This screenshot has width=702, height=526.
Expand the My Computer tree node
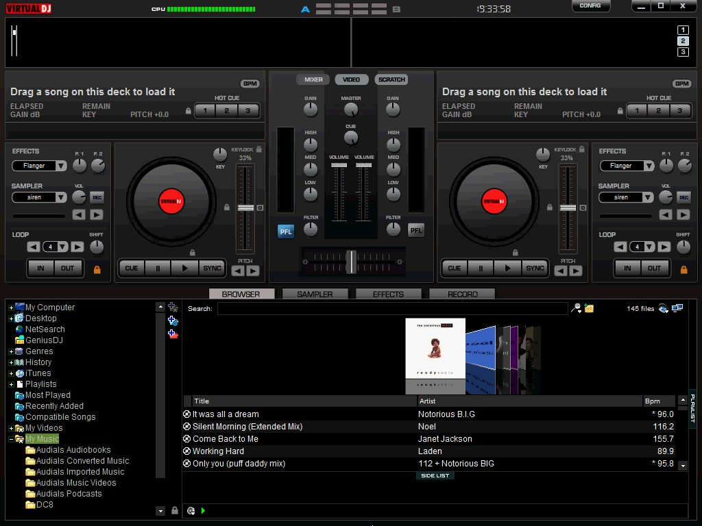pos(11,308)
